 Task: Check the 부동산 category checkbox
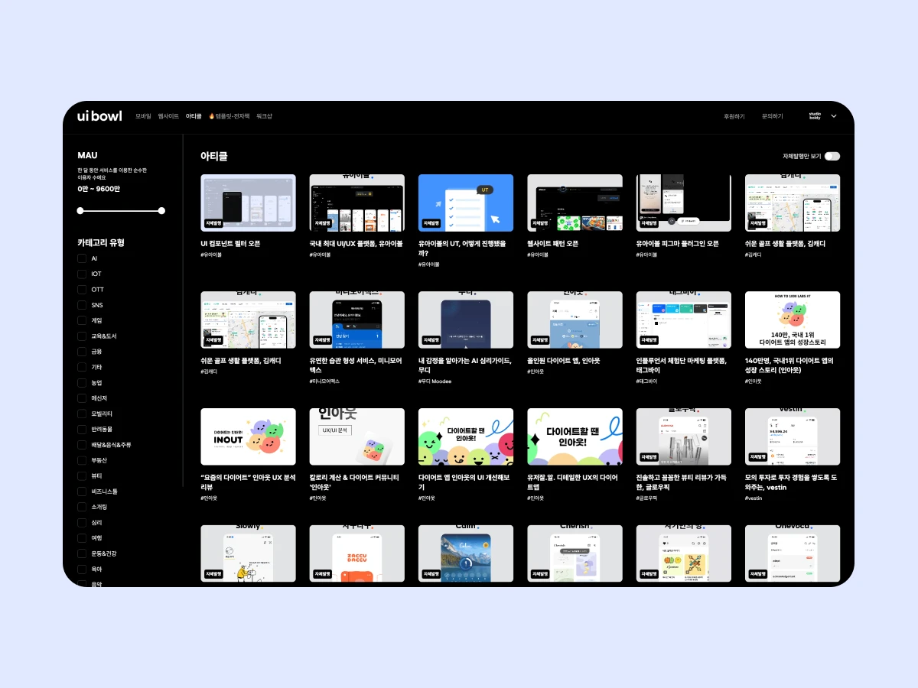pos(82,460)
